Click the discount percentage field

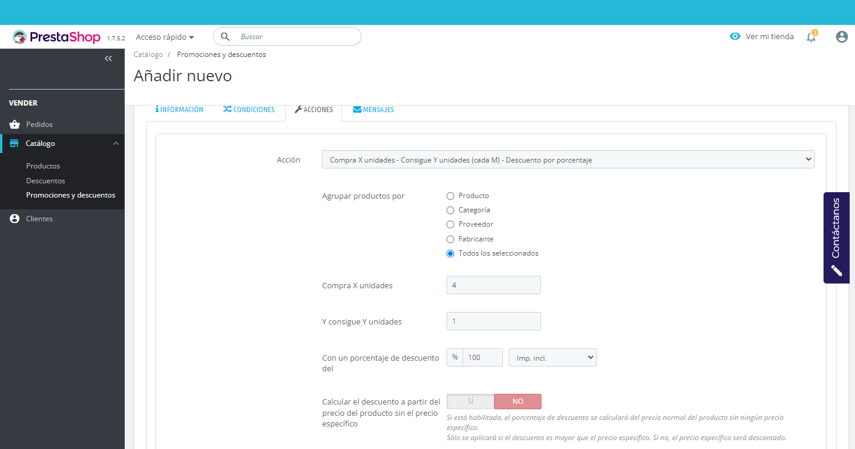[483, 358]
